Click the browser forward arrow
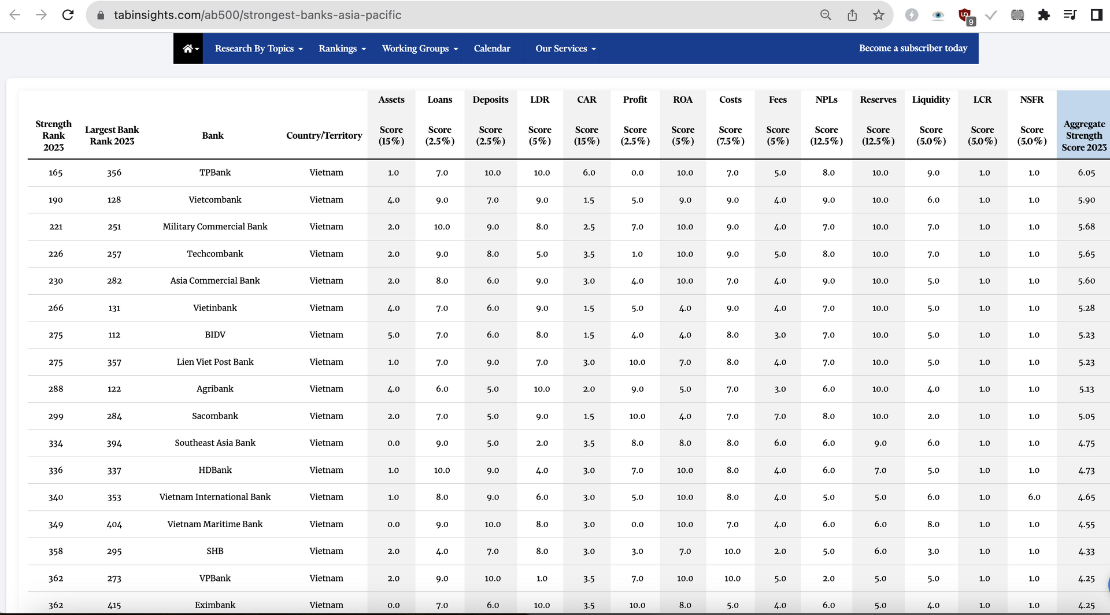Screen dimensions: 1110x615 (41, 15)
